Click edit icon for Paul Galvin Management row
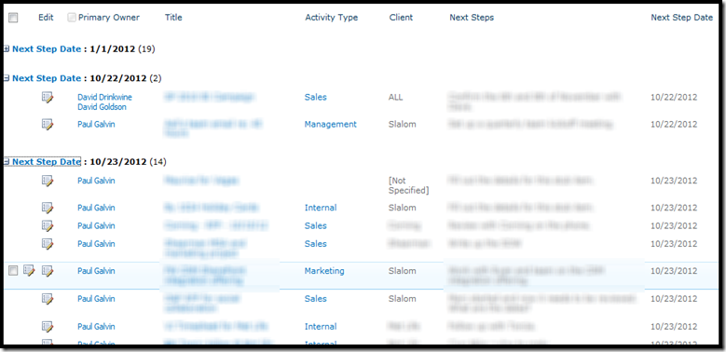This screenshot has height=352, width=726. [x=48, y=125]
